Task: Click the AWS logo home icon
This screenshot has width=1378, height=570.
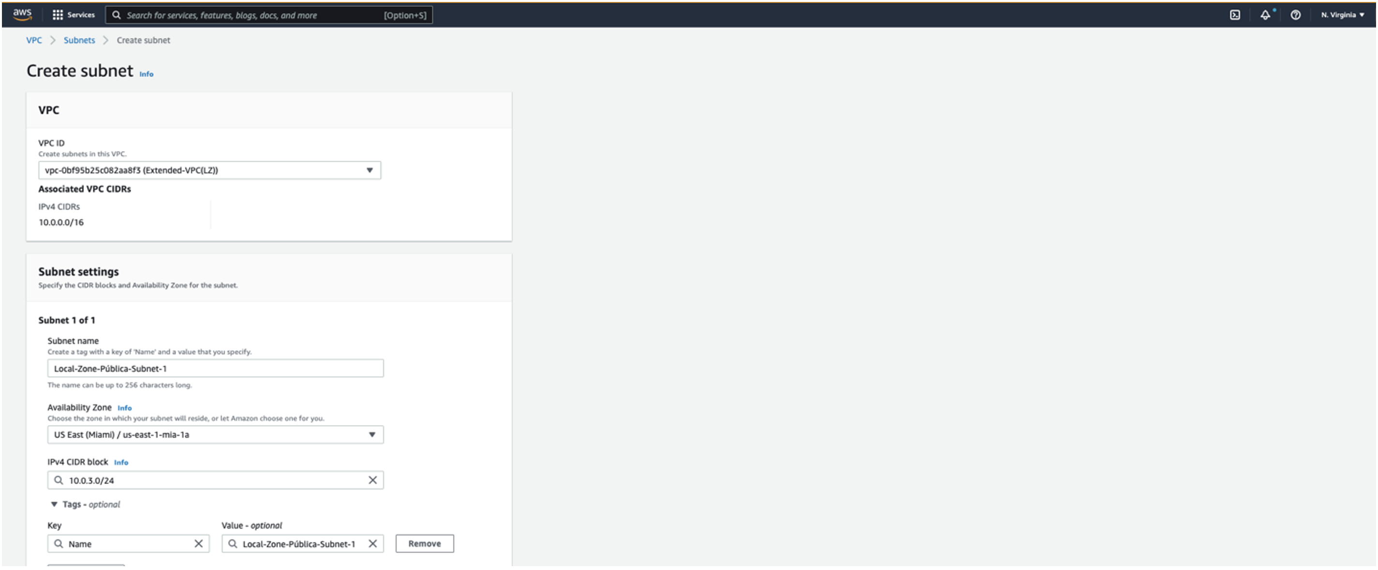Action: point(22,14)
